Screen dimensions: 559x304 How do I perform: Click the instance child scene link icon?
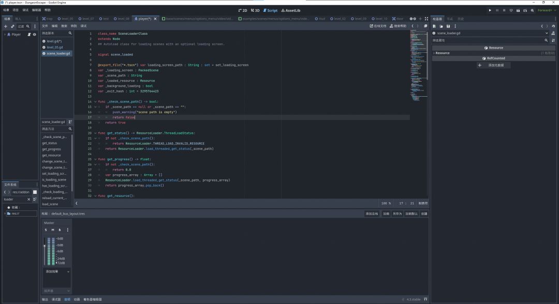(12, 26)
